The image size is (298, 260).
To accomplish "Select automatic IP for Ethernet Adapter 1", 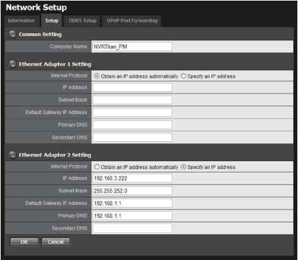I will tap(97, 76).
